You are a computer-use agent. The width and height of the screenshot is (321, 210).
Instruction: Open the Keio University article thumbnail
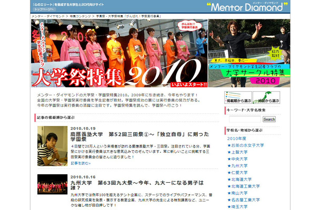[53, 146]
